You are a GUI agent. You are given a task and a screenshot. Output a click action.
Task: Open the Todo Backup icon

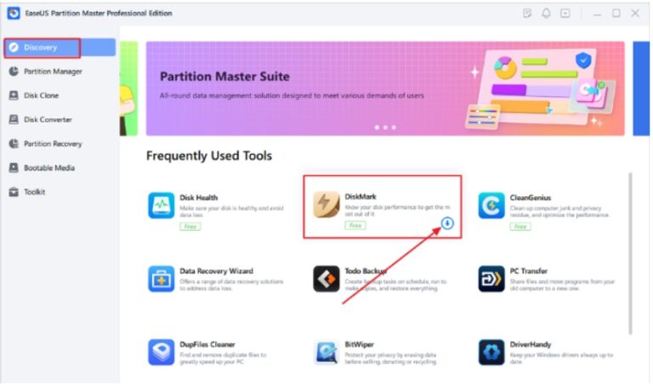click(x=326, y=279)
